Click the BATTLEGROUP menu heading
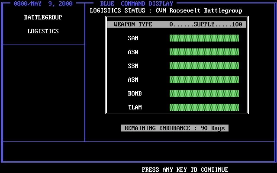 coord(43,17)
